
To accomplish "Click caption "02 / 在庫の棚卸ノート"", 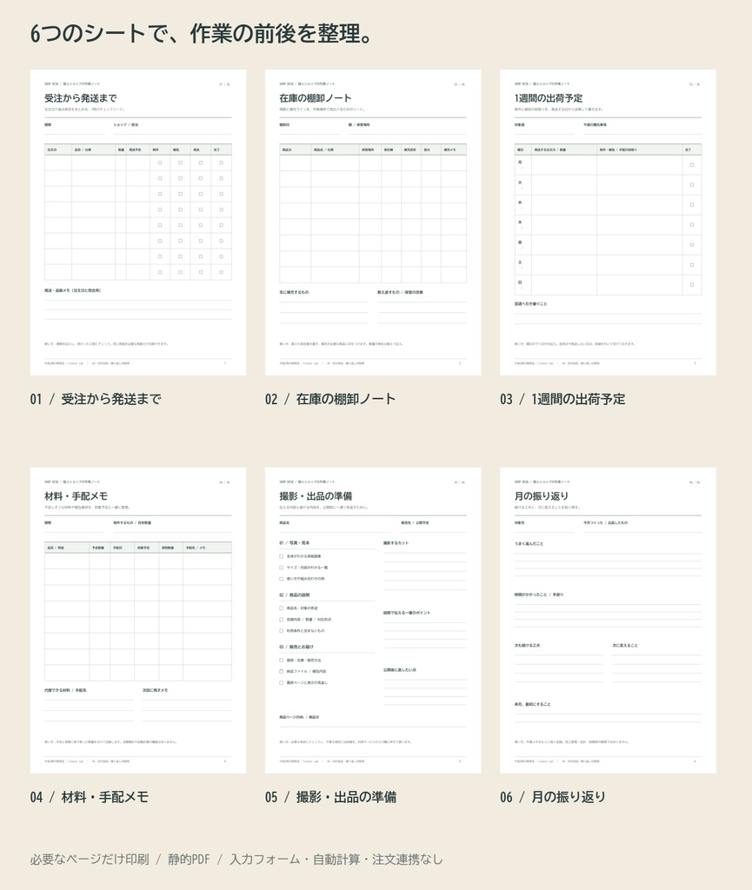I will point(330,399).
